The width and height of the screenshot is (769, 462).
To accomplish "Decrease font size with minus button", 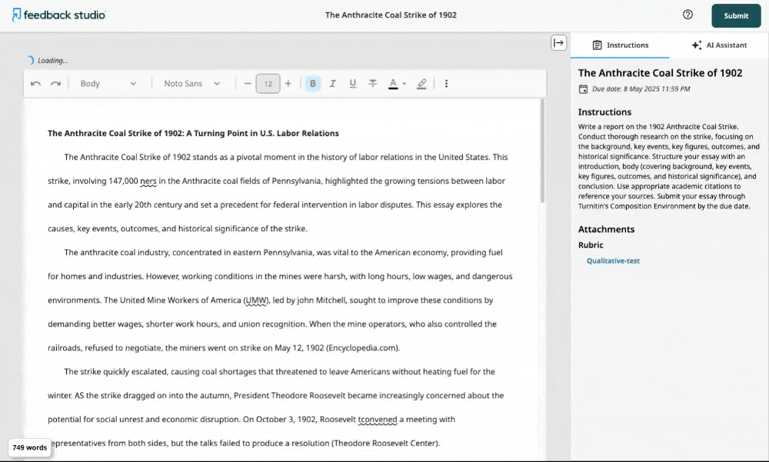I will click(248, 84).
